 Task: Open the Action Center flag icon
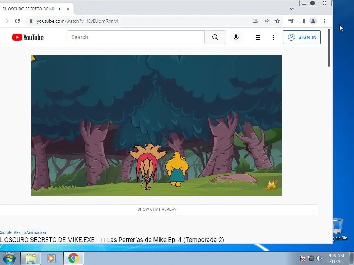point(302,258)
